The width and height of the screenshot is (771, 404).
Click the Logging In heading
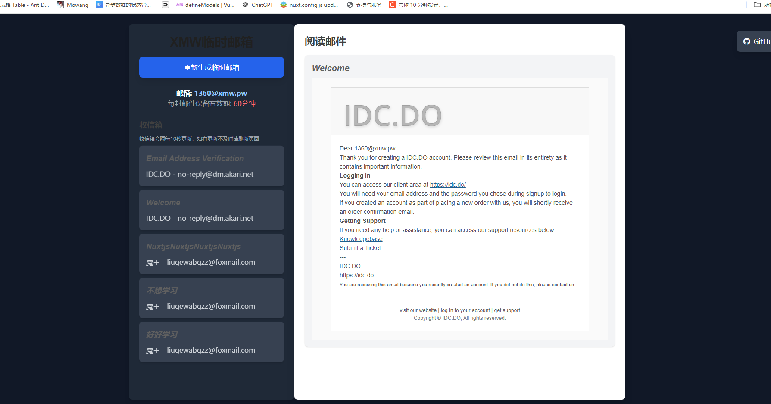[355, 175]
